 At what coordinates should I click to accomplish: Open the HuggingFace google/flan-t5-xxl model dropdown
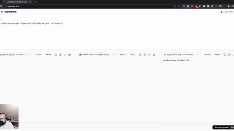[15, 55]
